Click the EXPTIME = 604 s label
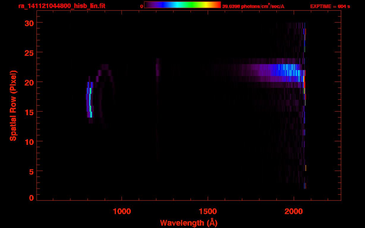 330,6
